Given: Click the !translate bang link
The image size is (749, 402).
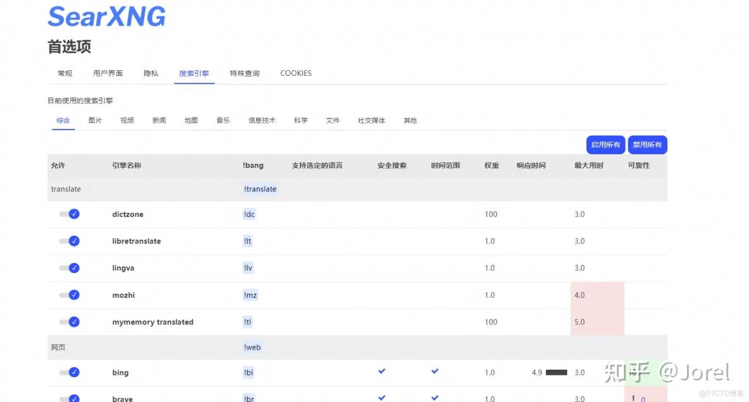Looking at the screenshot, I should 259,188.
